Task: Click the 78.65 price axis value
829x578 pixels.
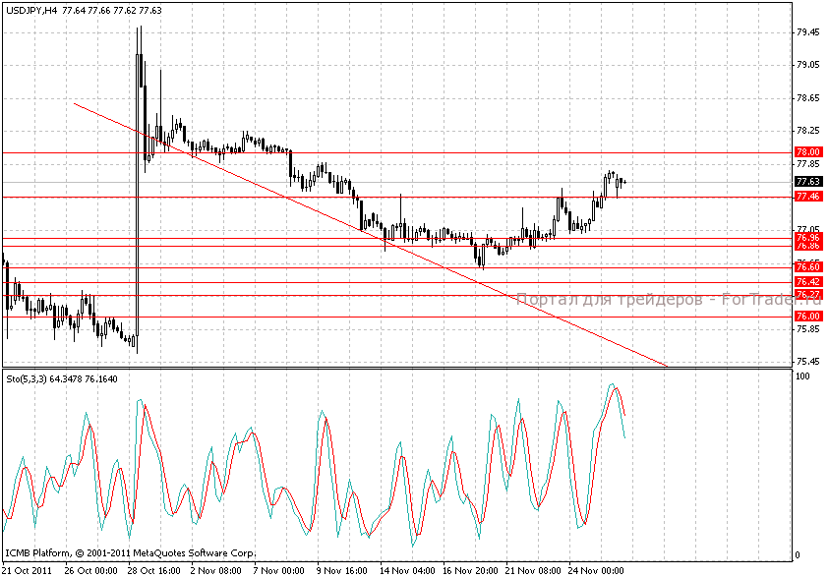Action: coord(807,98)
